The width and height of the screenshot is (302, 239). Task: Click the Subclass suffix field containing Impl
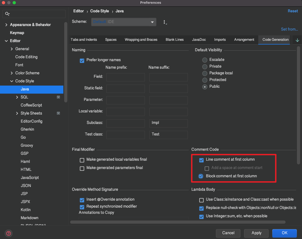point(169,123)
